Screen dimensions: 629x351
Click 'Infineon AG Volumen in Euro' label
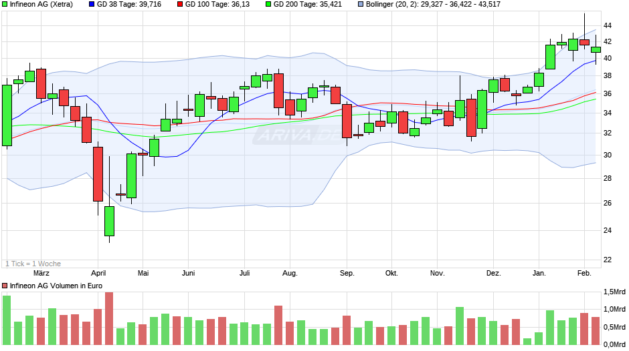tap(56, 286)
